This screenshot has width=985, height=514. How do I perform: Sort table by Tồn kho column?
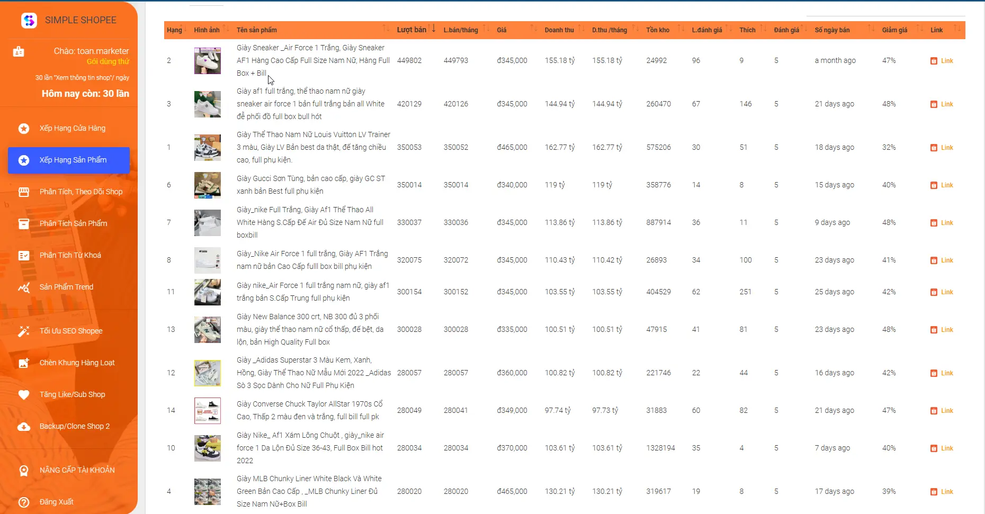click(665, 30)
